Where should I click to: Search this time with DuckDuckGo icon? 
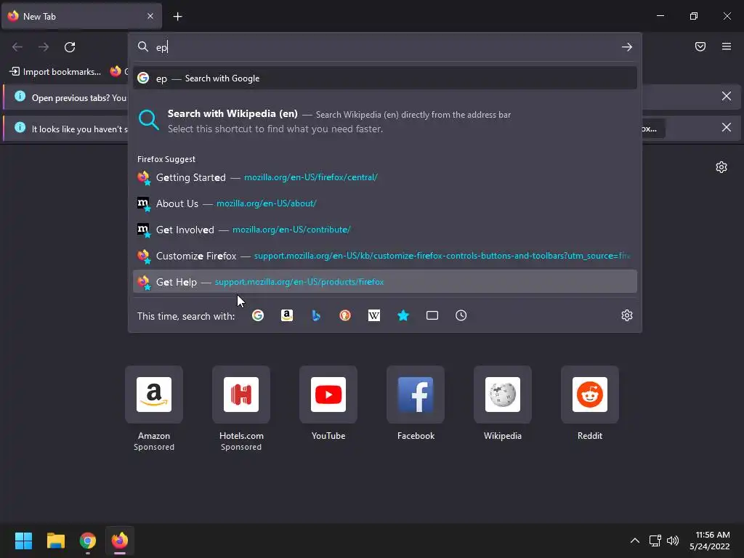[x=345, y=315]
